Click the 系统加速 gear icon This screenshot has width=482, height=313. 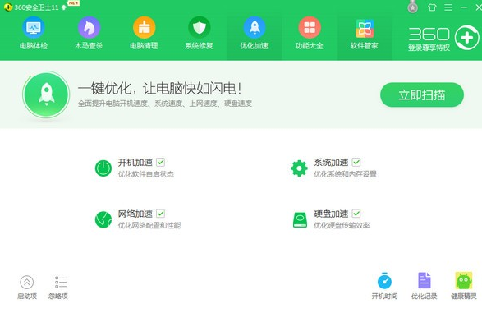coord(299,168)
